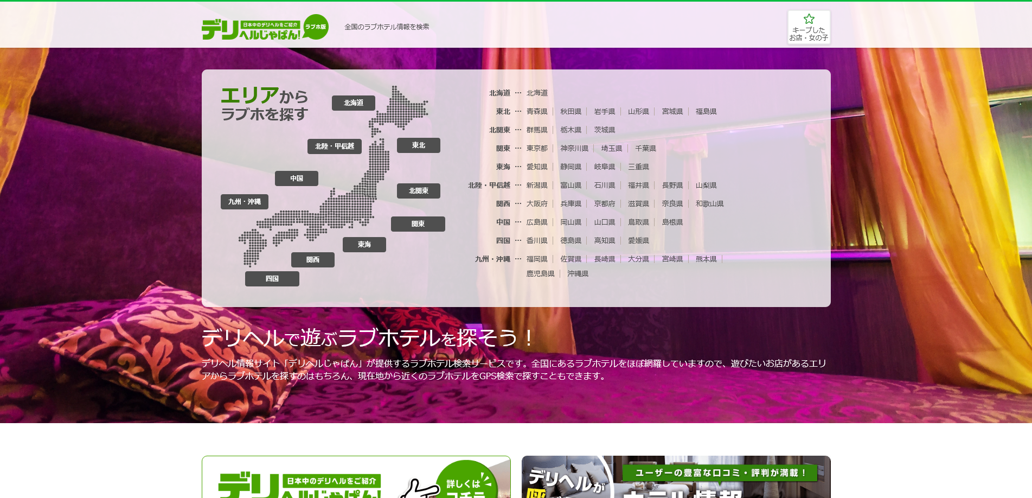Open 岐阜県 prefecture link
This screenshot has height=498, width=1032.
(x=605, y=167)
